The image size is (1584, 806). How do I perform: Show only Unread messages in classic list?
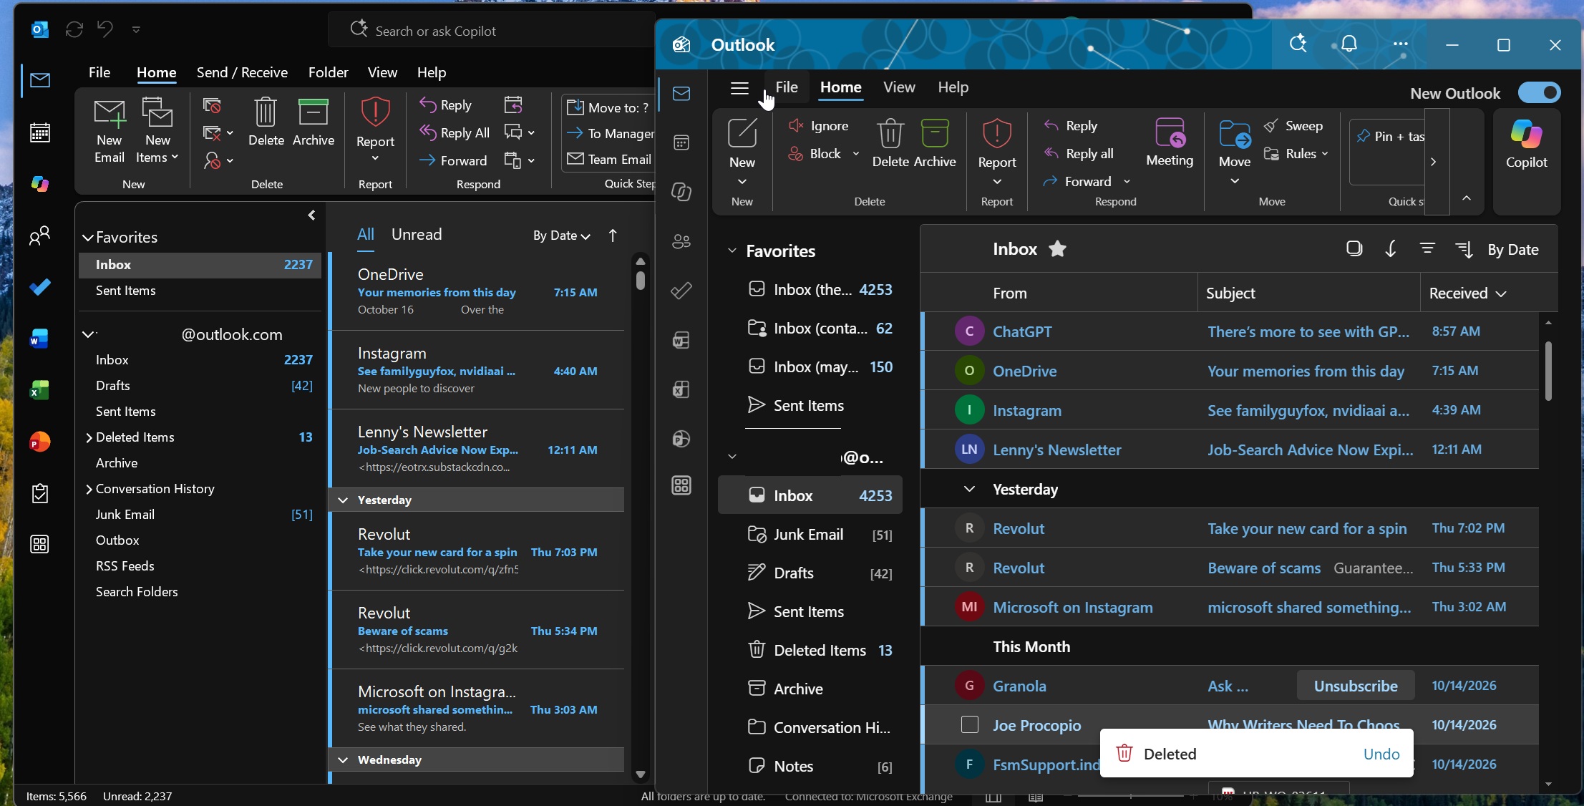(417, 235)
